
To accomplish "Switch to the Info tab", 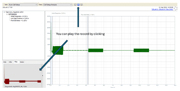I will [x=10, y=62].
